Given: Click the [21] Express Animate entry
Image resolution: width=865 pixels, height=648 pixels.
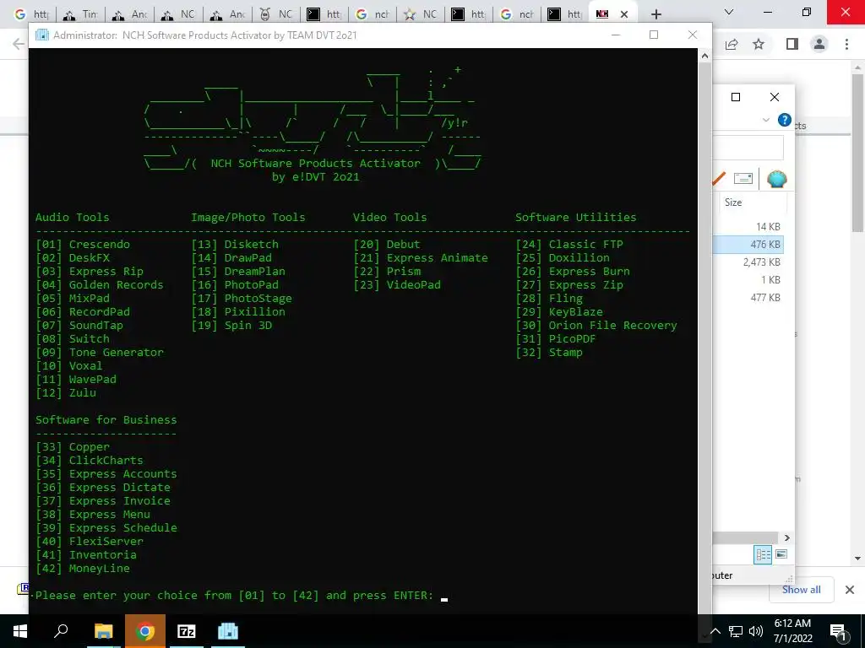Looking at the screenshot, I should tap(421, 258).
